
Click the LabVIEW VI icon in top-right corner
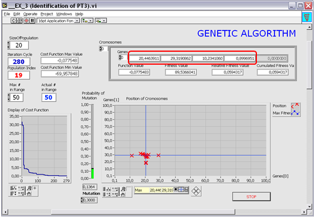307,17
